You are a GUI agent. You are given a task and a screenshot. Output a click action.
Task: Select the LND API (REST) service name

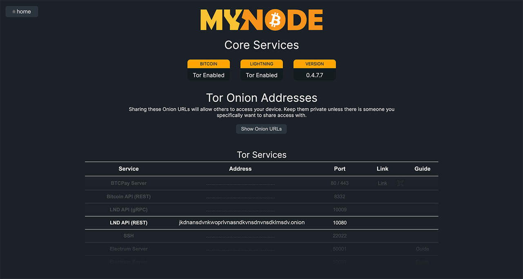coord(129,223)
